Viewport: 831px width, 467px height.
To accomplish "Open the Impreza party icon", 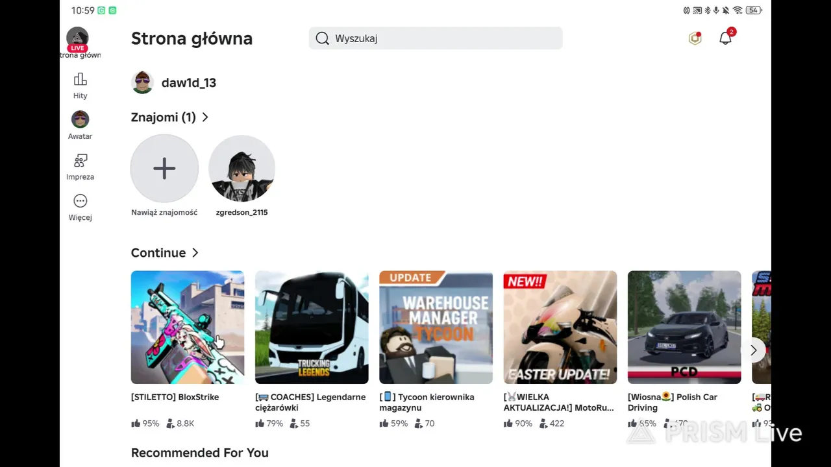I will 80,161.
